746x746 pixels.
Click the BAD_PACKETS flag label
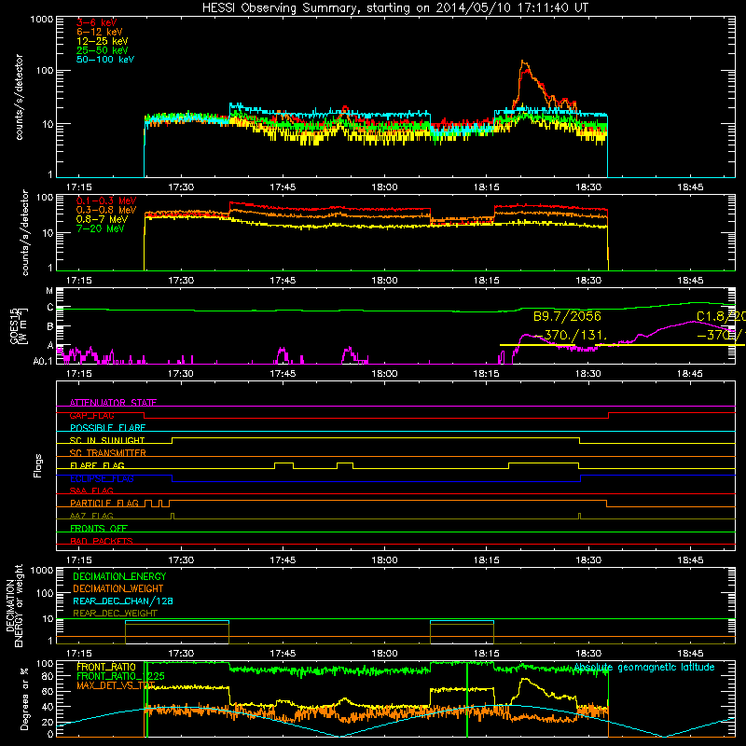tap(102, 541)
